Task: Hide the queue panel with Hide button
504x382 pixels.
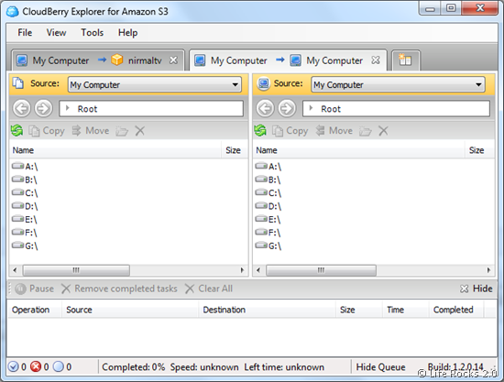Action: (476, 289)
